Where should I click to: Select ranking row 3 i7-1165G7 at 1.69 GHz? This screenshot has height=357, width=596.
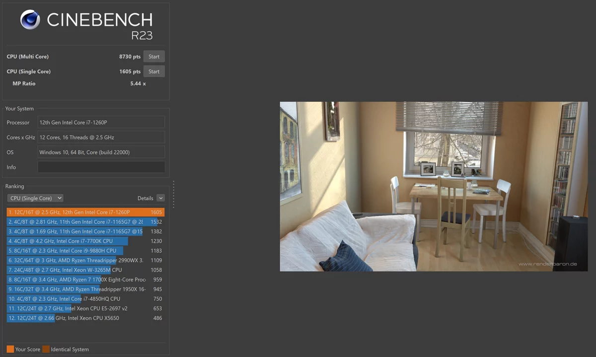click(x=85, y=231)
